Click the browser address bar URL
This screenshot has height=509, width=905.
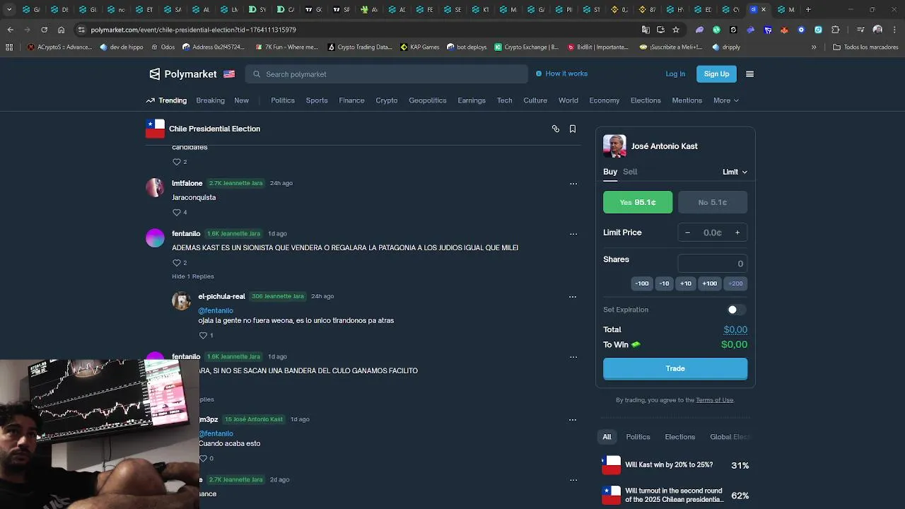193,30
